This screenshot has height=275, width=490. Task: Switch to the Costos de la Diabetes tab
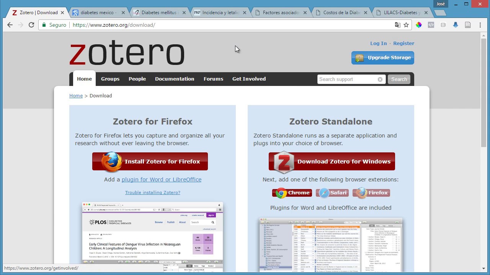point(341,13)
